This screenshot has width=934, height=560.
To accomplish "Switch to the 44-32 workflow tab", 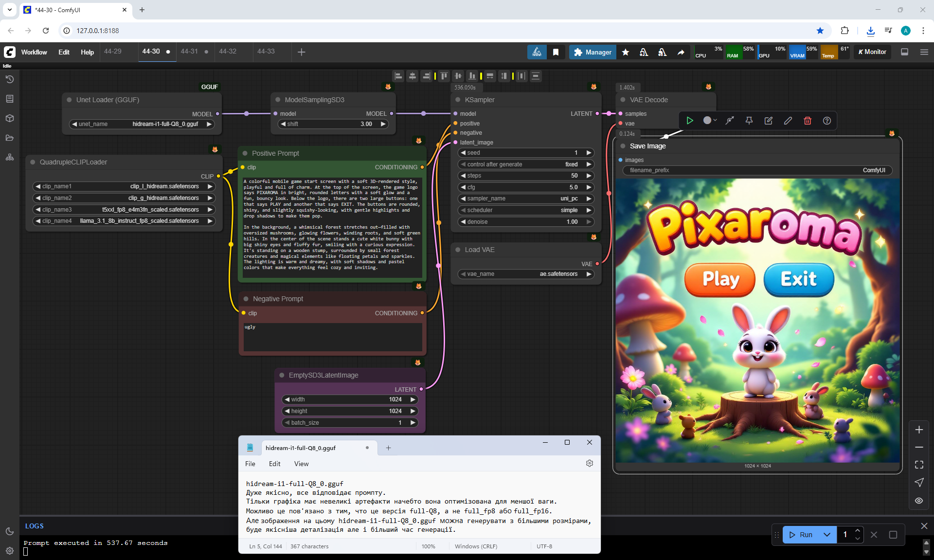I will click(x=228, y=52).
